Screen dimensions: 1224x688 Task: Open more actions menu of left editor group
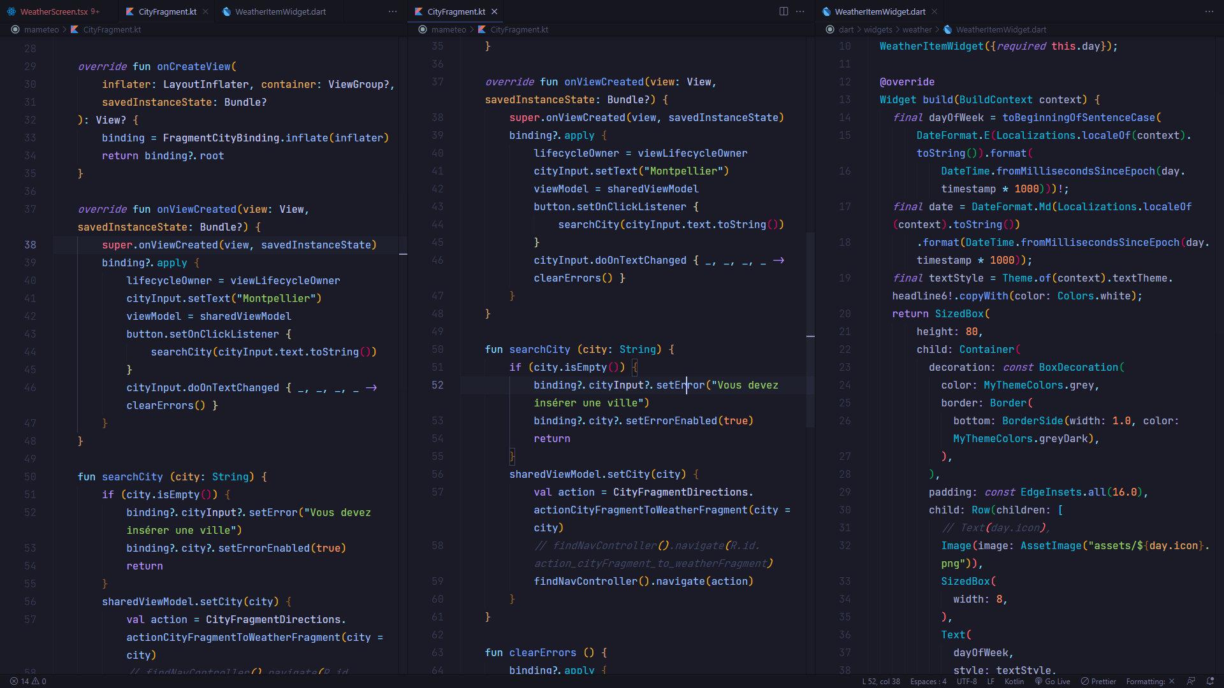(393, 11)
